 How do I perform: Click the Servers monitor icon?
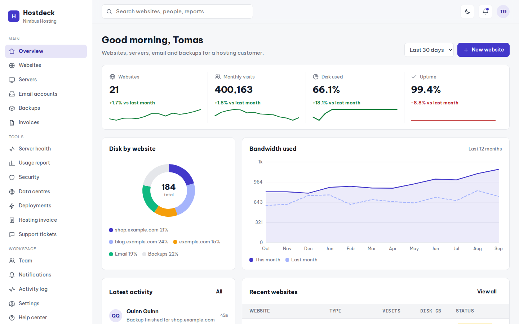[12, 80]
